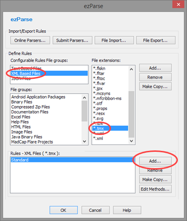Select JSON Files rules group
Image resolution: width=187 pixels, height=221 pixels.
tap(49, 78)
